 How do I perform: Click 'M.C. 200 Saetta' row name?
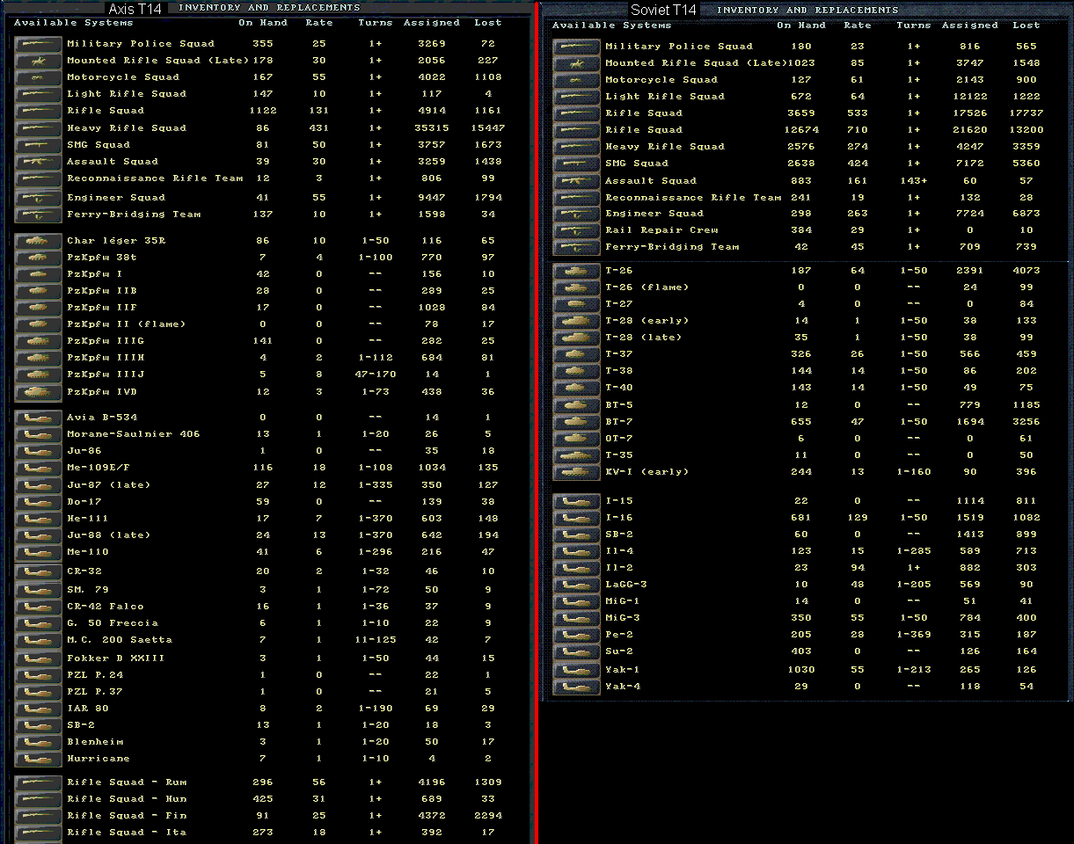click(x=120, y=640)
